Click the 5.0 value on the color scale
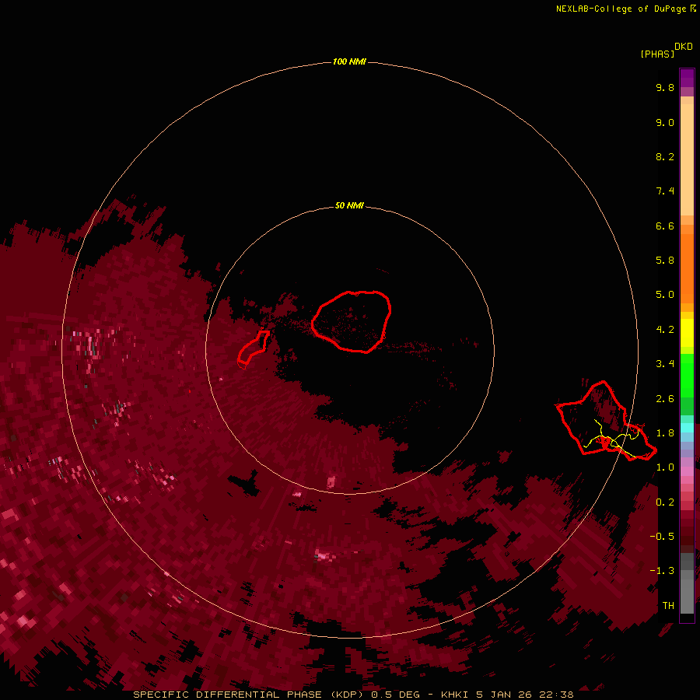 point(665,295)
